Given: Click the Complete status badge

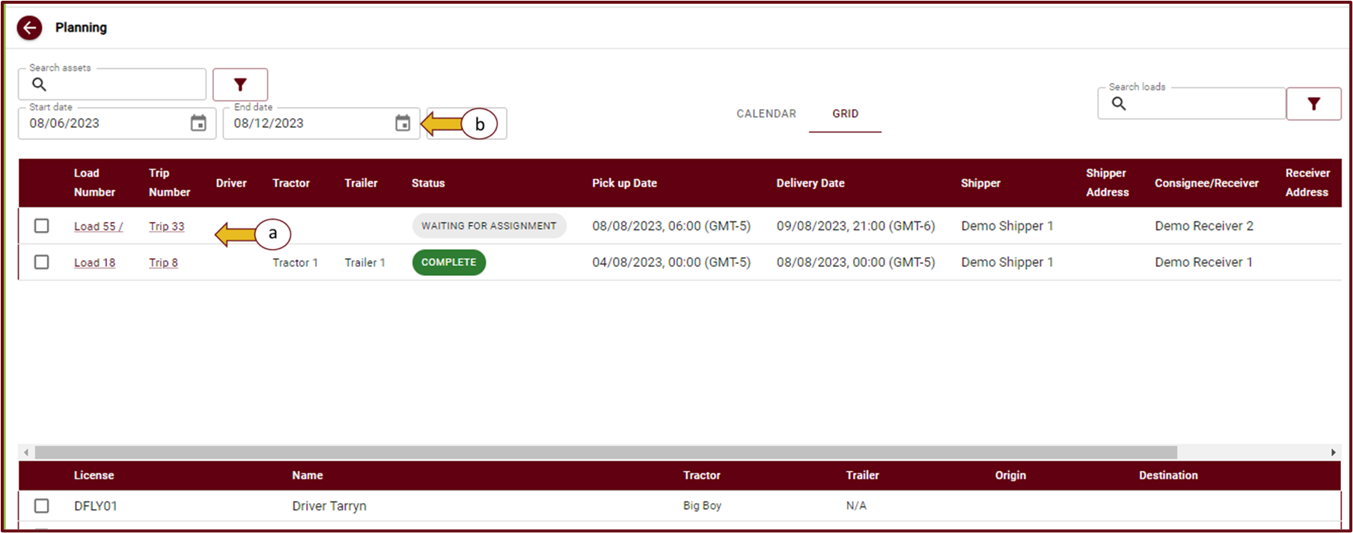Looking at the screenshot, I should pos(448,262).
